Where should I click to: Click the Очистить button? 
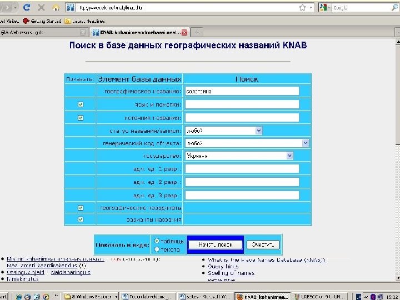click(263, 244)
